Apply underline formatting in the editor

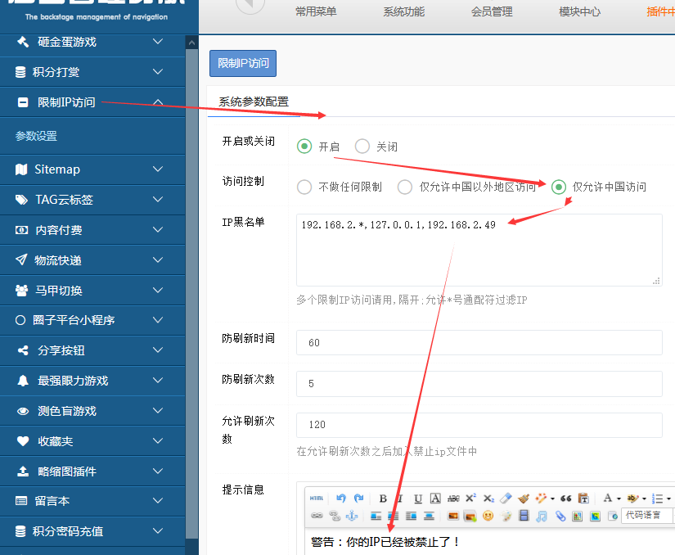pos(418,499)
